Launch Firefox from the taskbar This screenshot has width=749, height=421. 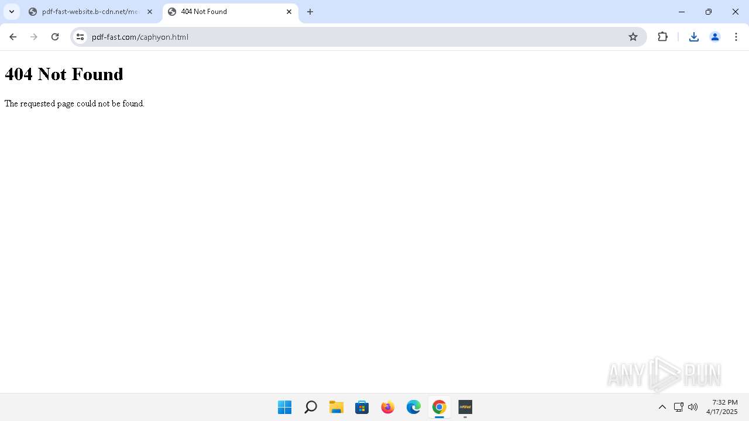click(x=388, y=407)
